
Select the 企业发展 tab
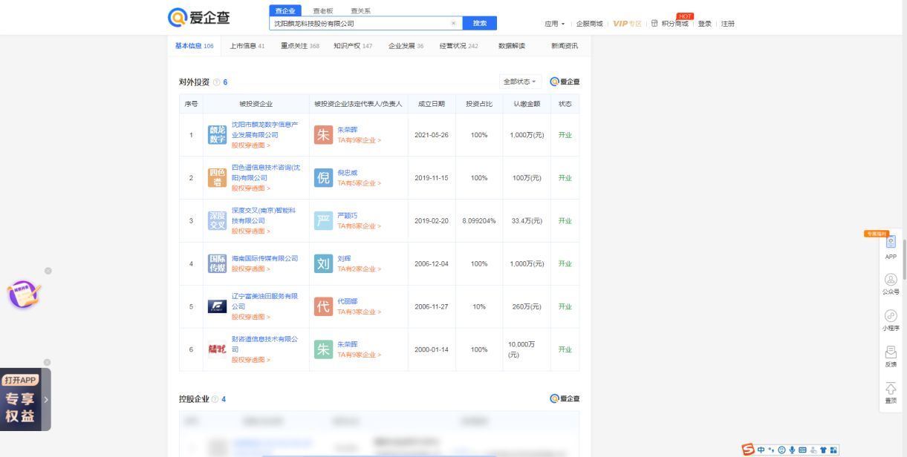(x=406, y=46)
